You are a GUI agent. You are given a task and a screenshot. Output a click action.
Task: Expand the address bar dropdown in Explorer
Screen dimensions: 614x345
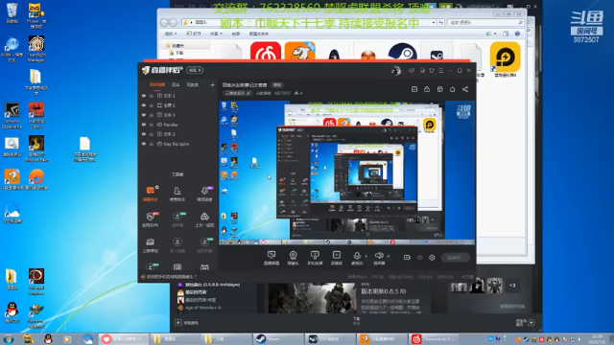(x=434, y=23)
